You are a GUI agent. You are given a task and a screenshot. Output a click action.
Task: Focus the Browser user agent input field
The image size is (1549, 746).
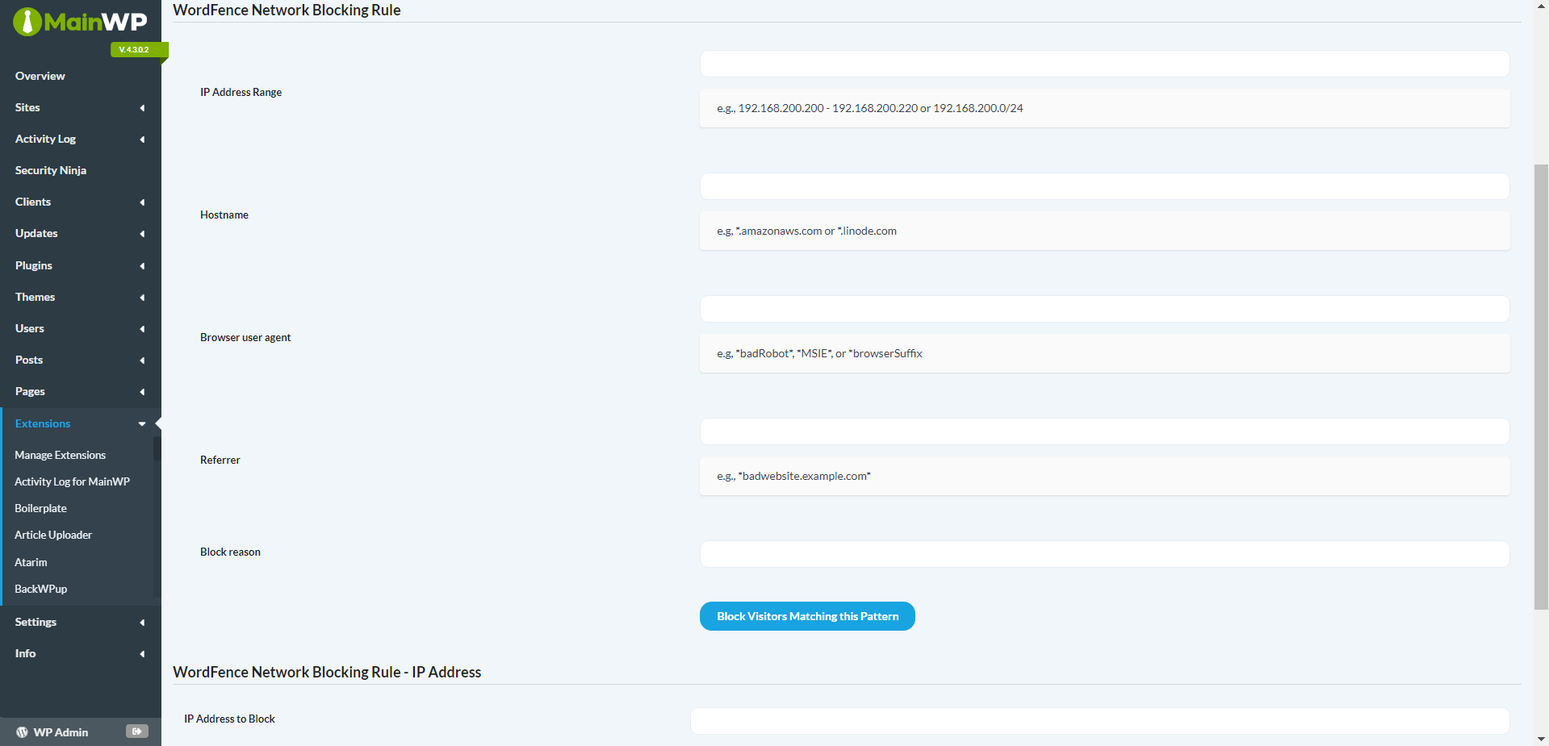coord(1104,309)
